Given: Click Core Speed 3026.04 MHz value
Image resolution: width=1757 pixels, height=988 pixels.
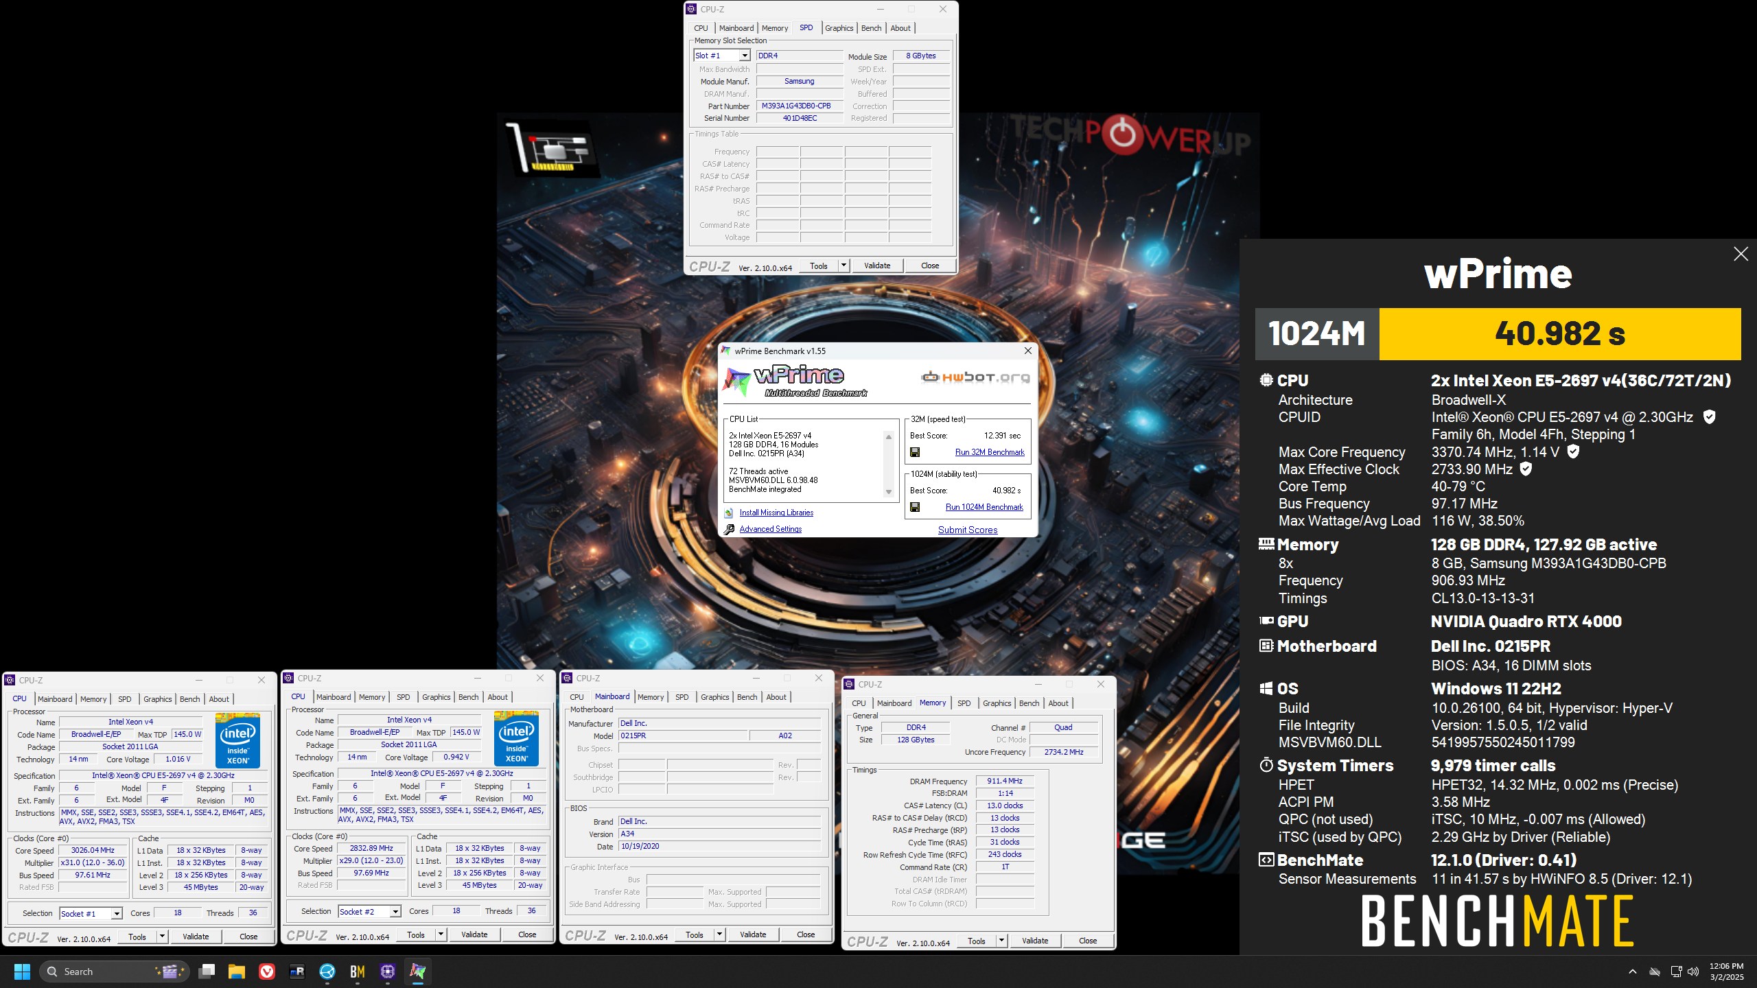Looking at the screenshot, I should [x=93, y=850].
